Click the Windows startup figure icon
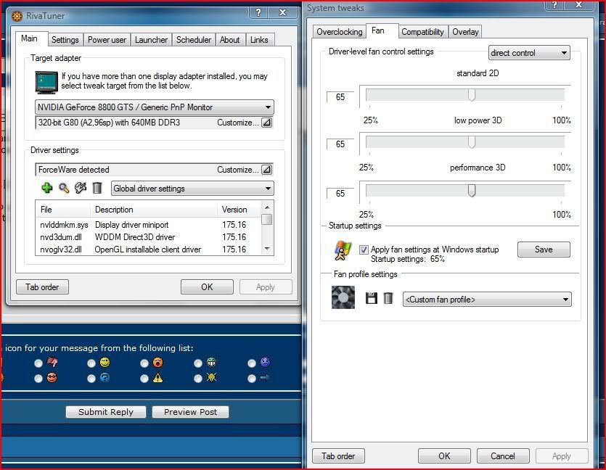606x470 pixels. point(343,250)
